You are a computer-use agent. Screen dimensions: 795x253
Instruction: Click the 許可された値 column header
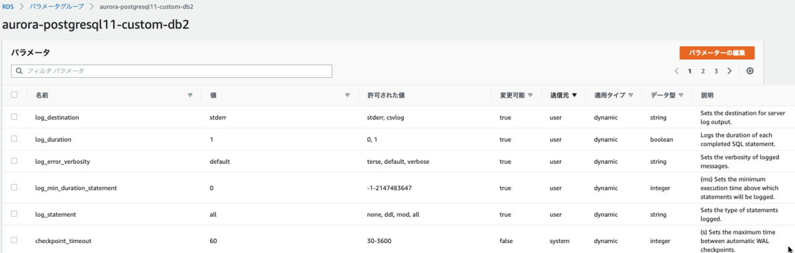pos(386,95)
